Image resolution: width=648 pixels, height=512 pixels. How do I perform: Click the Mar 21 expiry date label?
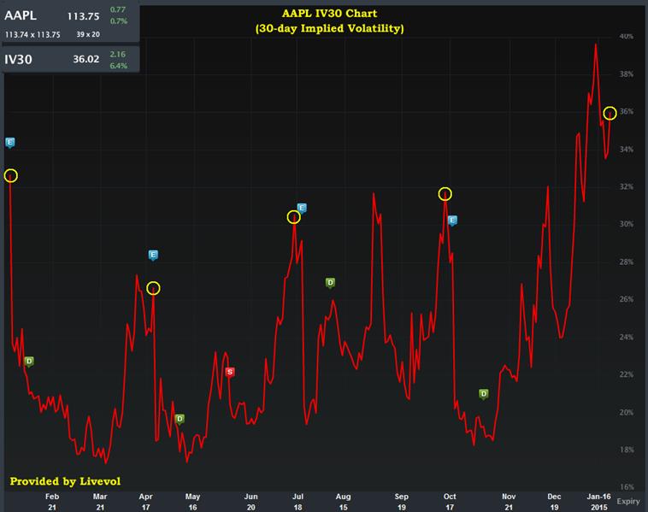[x=100, y=502]
